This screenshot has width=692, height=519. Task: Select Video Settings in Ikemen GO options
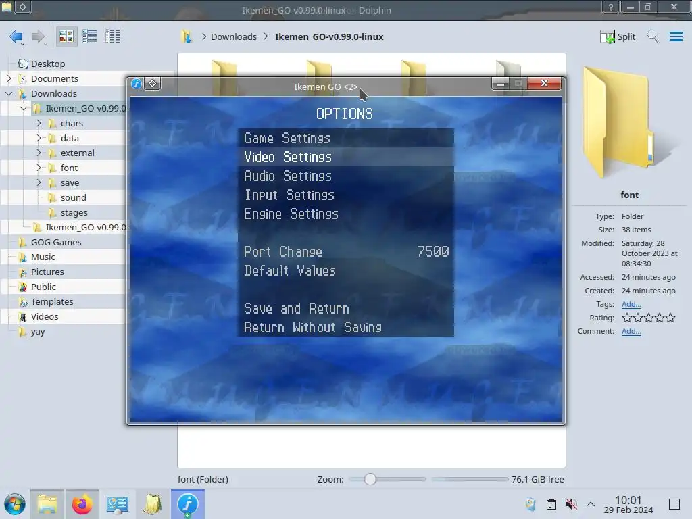[345, 157]
